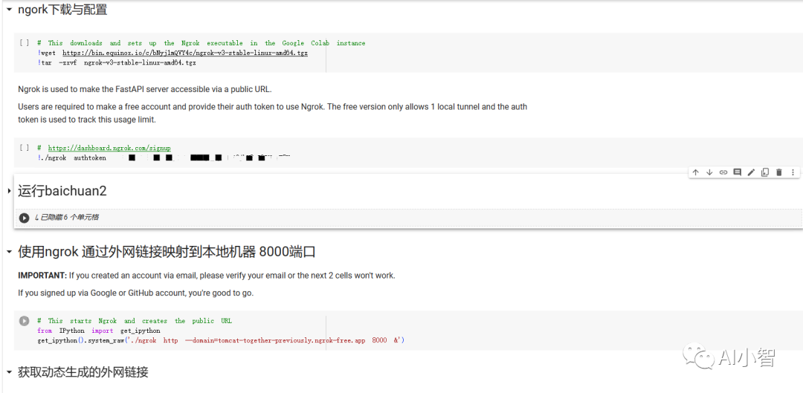Click 'If you signed up via Google' text
Image resolution: width=803 pixels, height=393 pixels.
[x=136, y=293]
